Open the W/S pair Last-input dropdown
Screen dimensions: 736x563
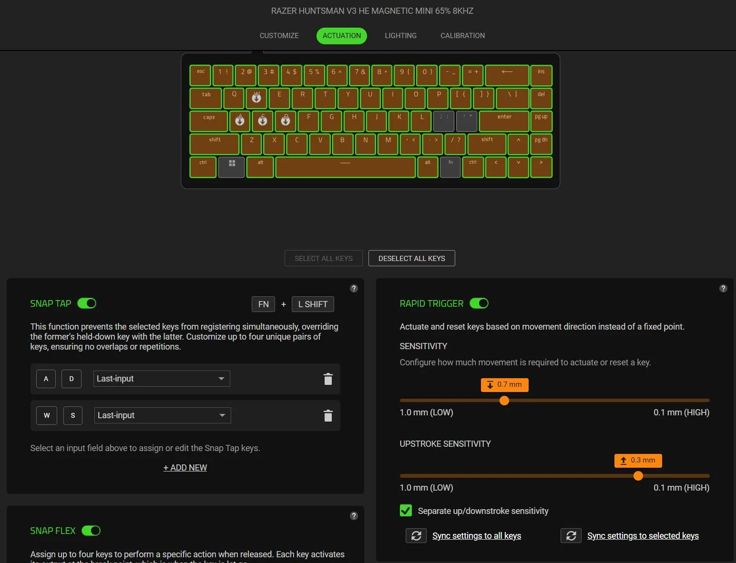[x=163, y=415]
